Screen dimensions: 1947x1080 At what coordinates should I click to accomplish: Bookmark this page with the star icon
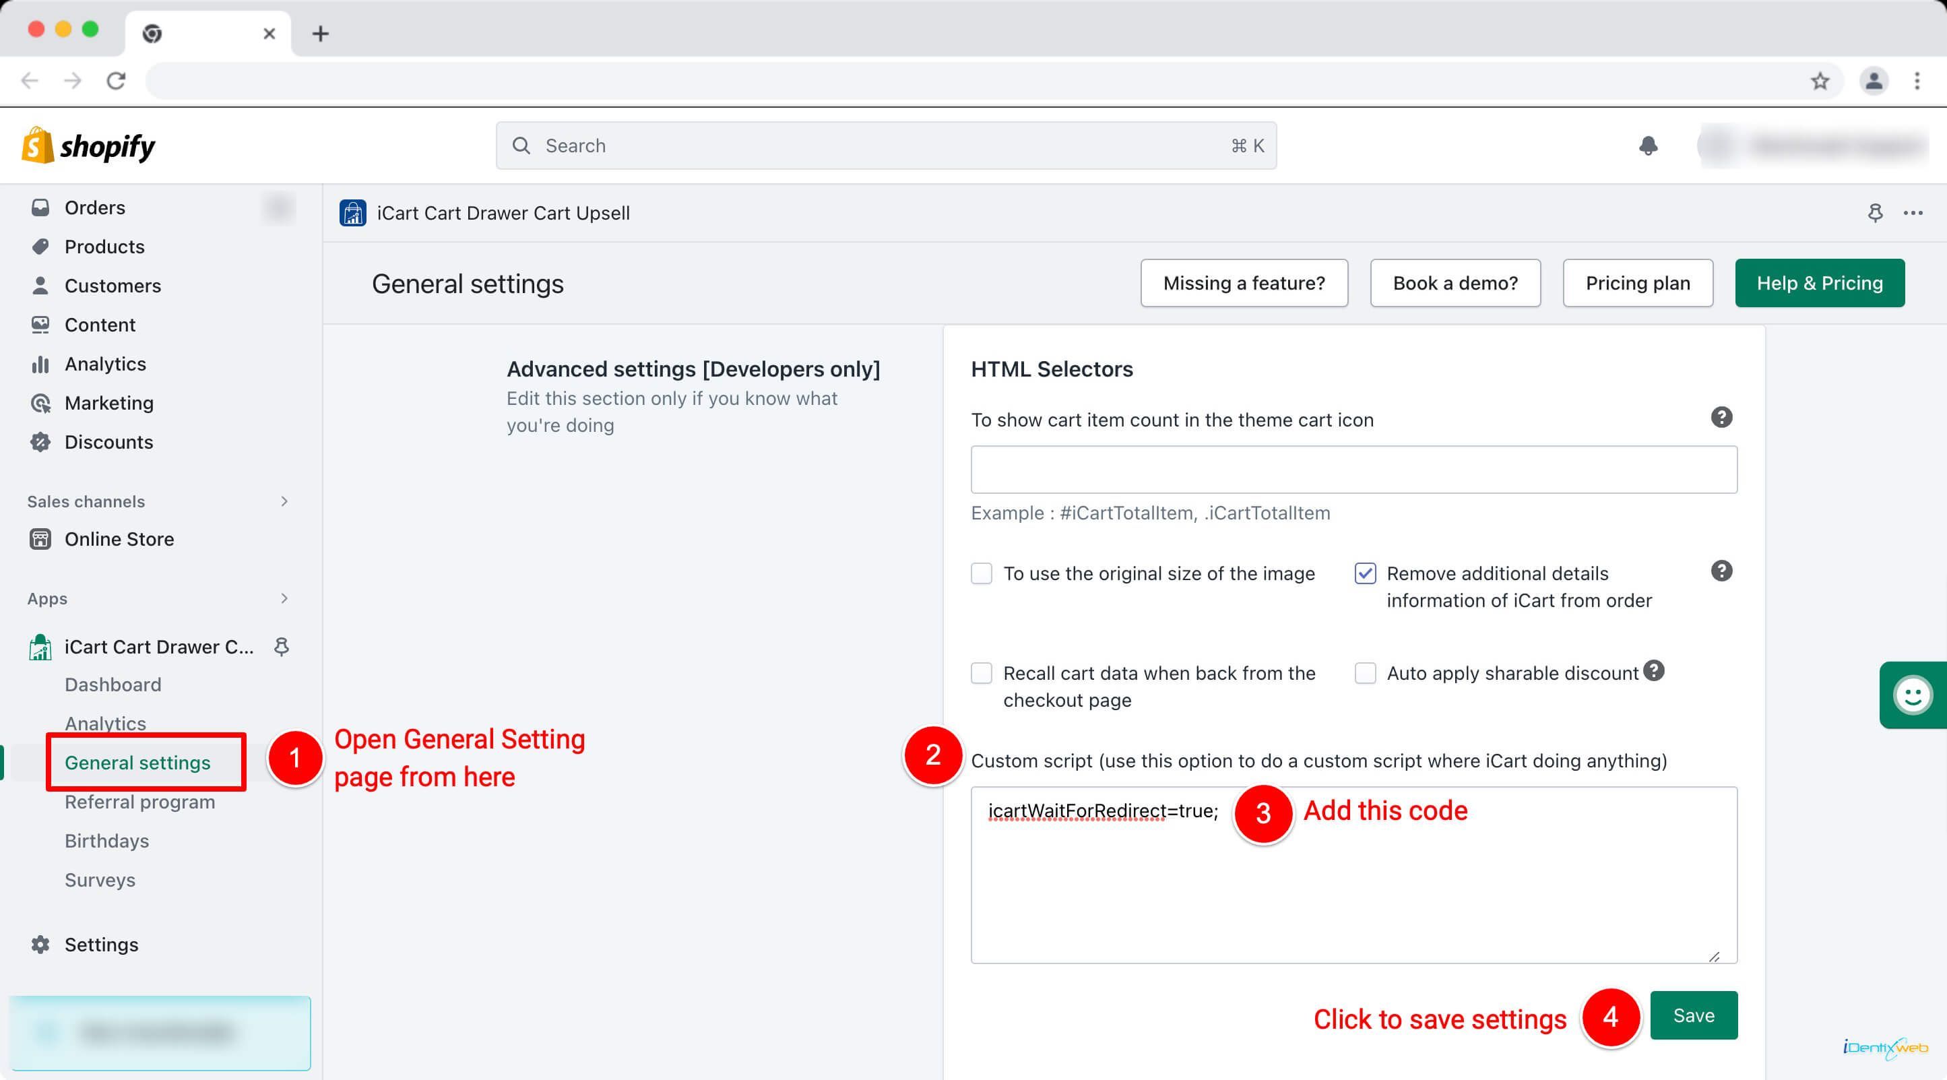click(x=1819, y=81)
